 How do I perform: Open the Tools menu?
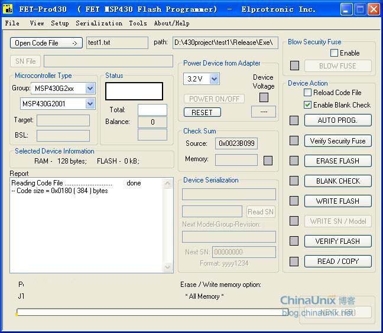(x=138, y=23)
